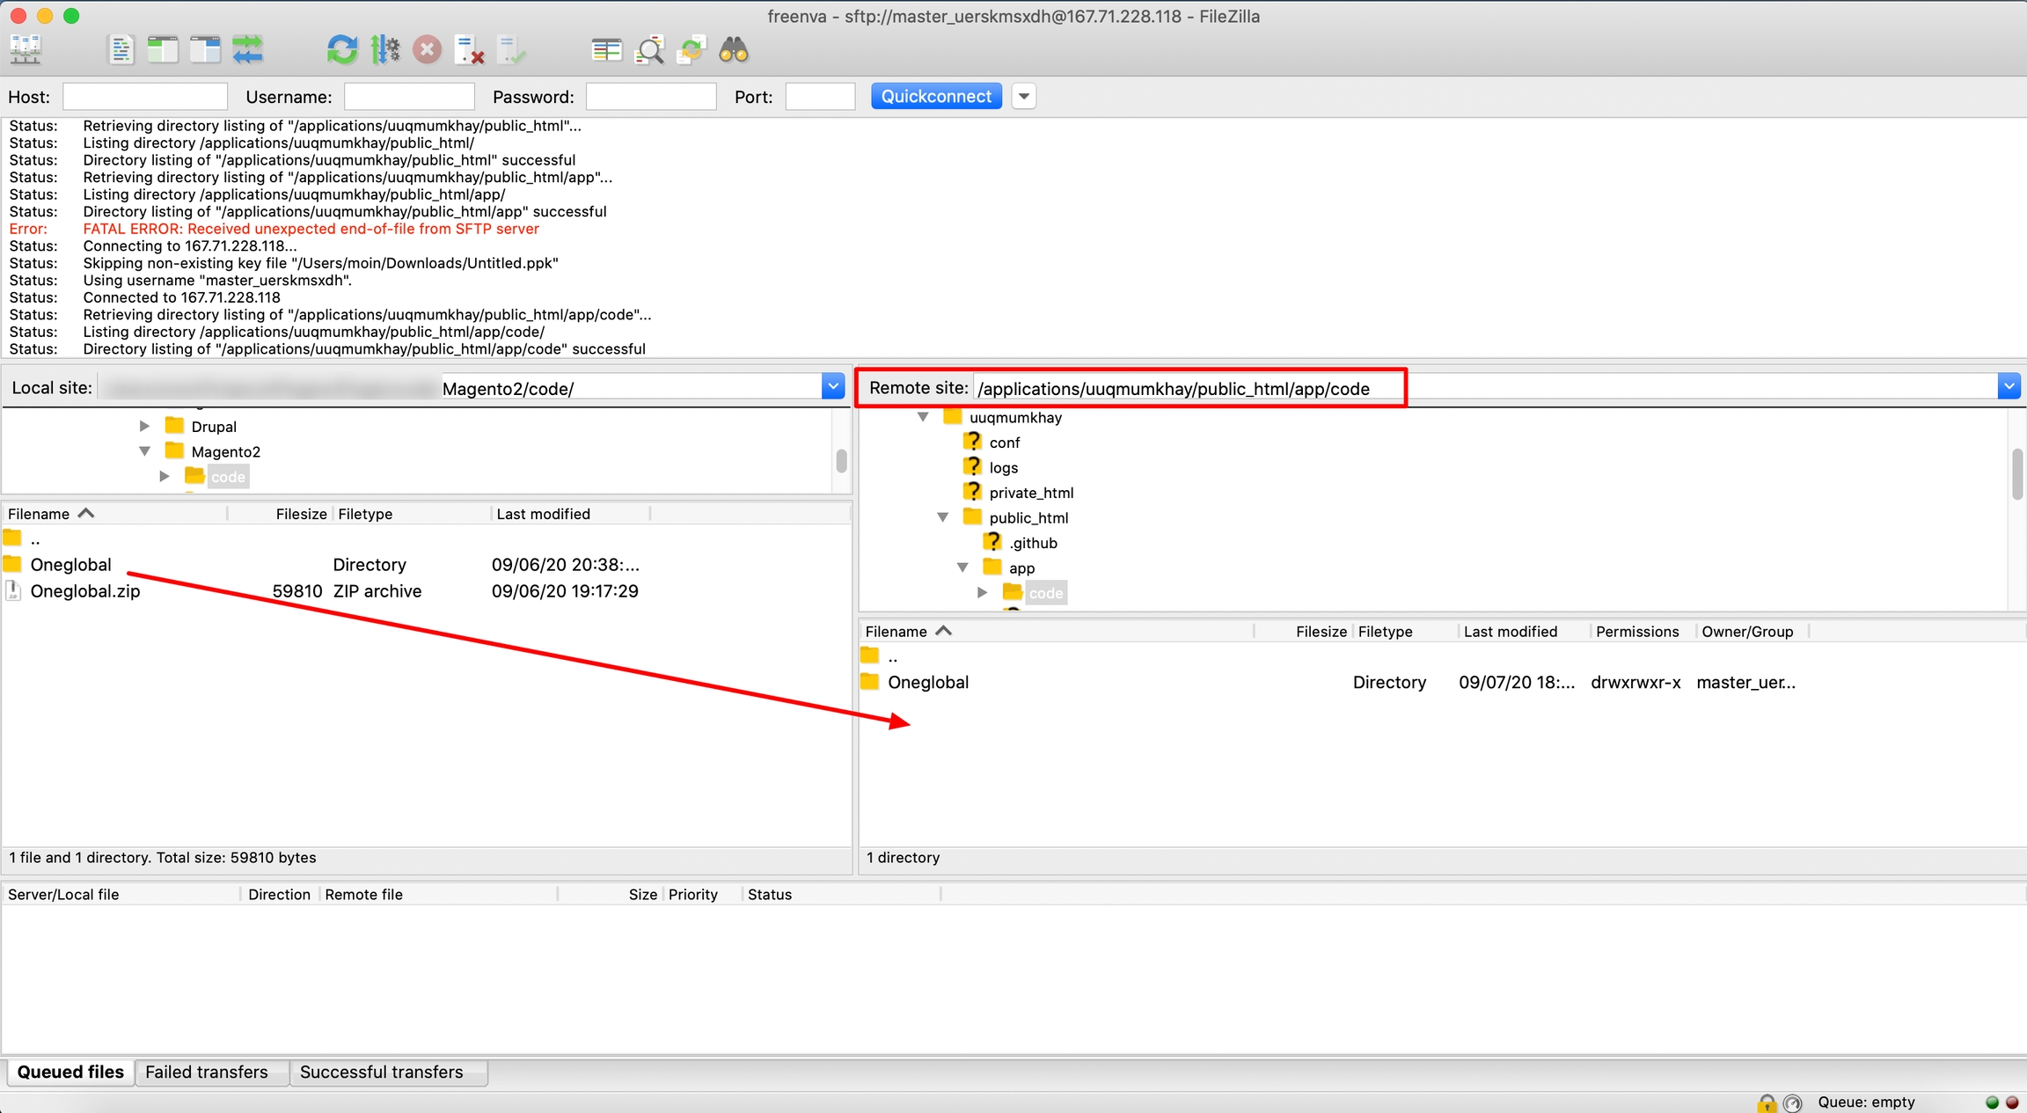This screenshot has height=1113, width=2027.
Task: Disconnect from the current server
Action: (470, 50)
